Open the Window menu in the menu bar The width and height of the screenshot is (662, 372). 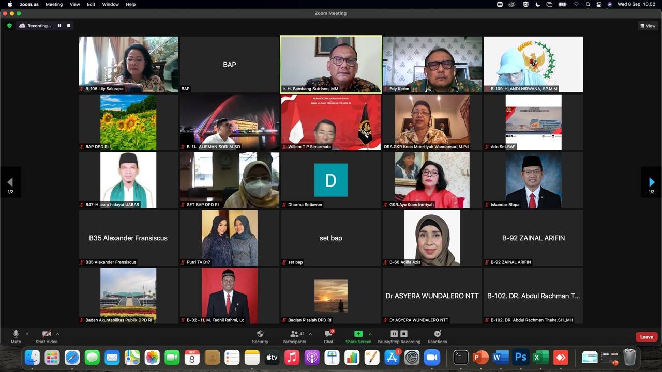(110, 4)
